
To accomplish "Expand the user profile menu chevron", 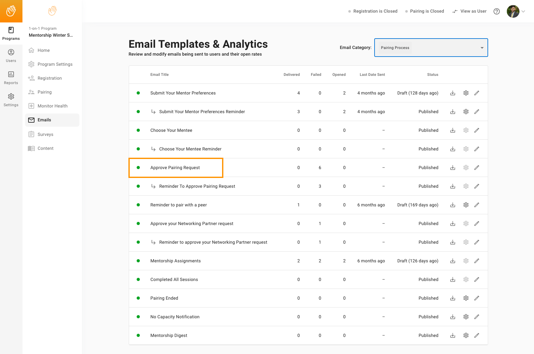I will (x=523, y=11).
